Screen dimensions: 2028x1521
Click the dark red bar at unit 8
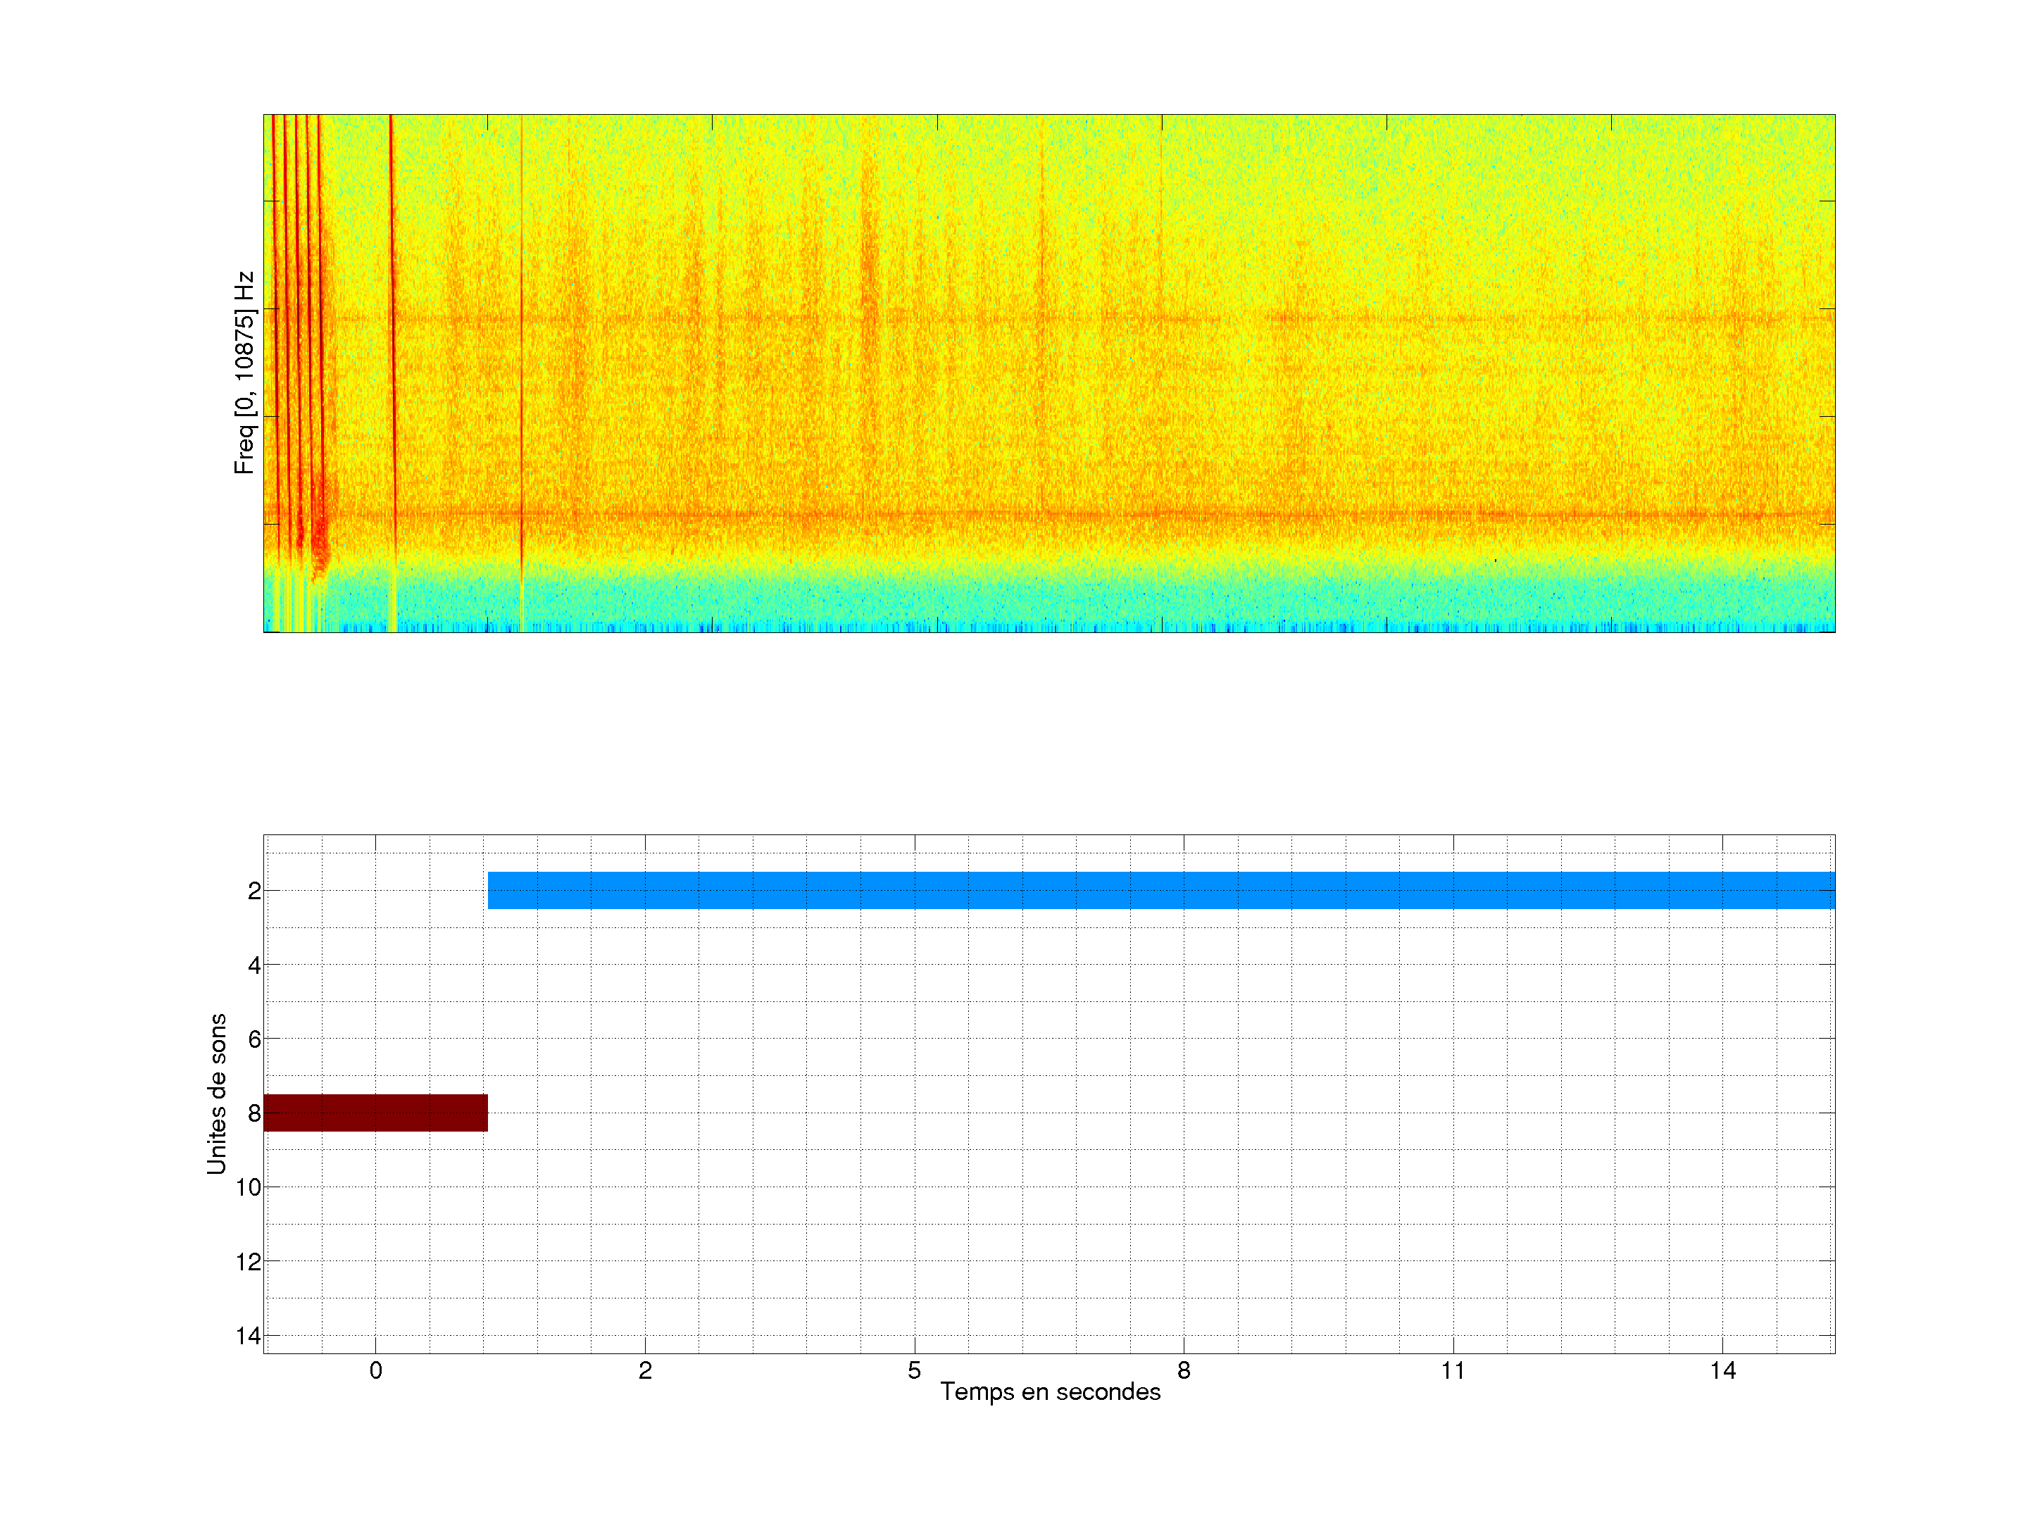(375, 1112)
